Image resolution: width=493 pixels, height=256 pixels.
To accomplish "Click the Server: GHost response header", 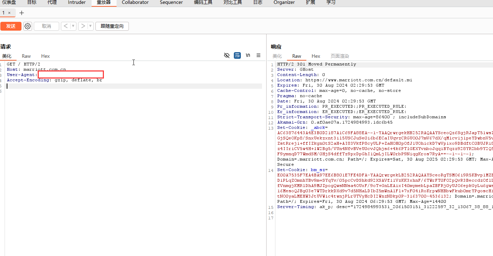I will [295, 69].
